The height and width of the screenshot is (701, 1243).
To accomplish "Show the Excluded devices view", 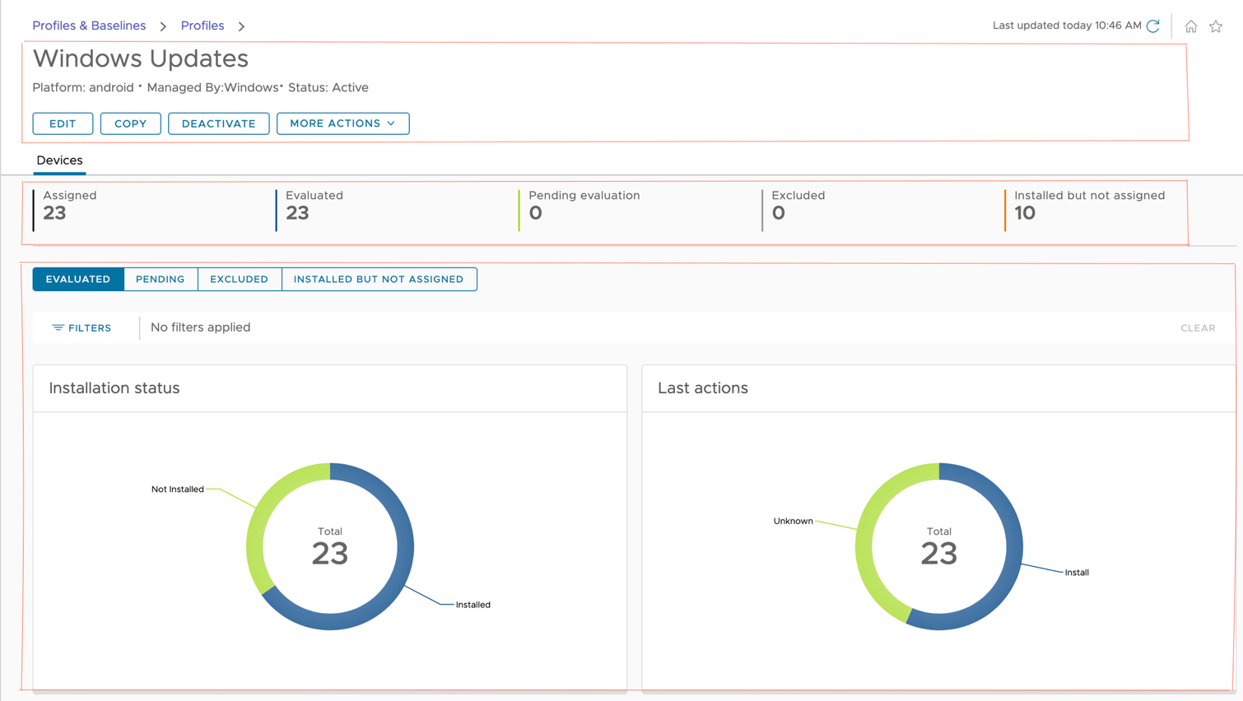I will point(239,279).
